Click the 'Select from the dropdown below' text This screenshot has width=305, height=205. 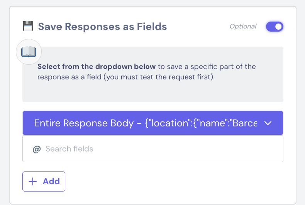click(96, 67)
